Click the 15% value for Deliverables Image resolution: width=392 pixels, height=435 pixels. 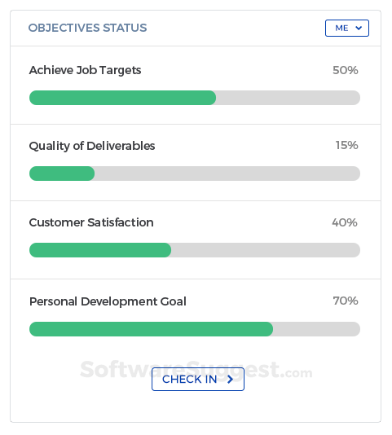pyautogui.click(x=346, y=145)
